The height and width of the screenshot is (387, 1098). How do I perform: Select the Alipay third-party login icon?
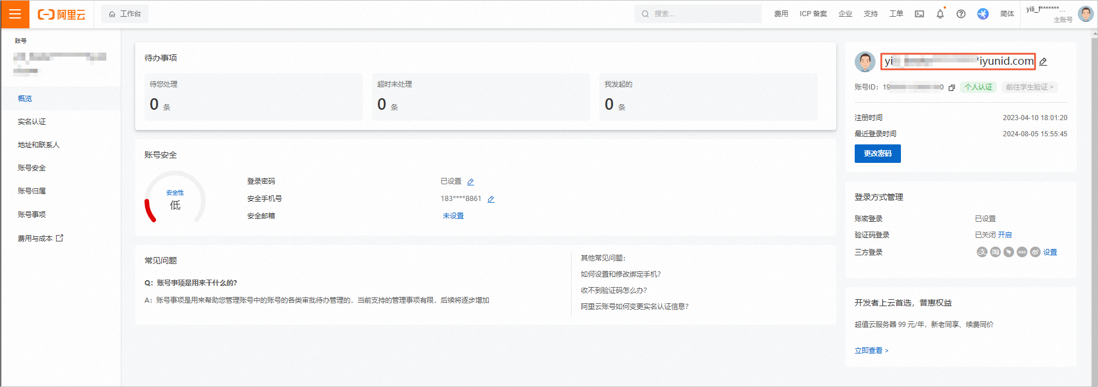pyautogui.click(x=982, y=252)
